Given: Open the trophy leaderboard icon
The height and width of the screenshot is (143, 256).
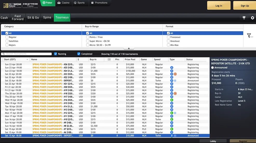Looking at the screenshot, I should pyautogui.click(x=244, y=18).
